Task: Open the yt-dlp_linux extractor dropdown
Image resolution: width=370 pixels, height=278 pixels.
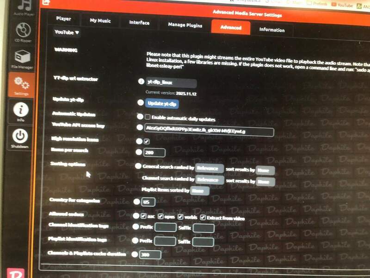Action: [171, 82]
